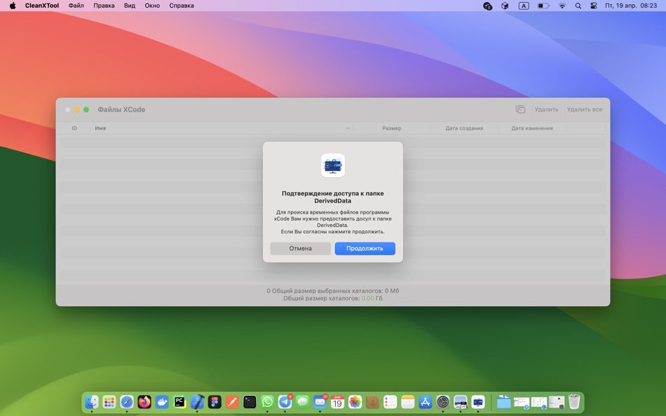Open Preview from the Dock

coord(461,401)
